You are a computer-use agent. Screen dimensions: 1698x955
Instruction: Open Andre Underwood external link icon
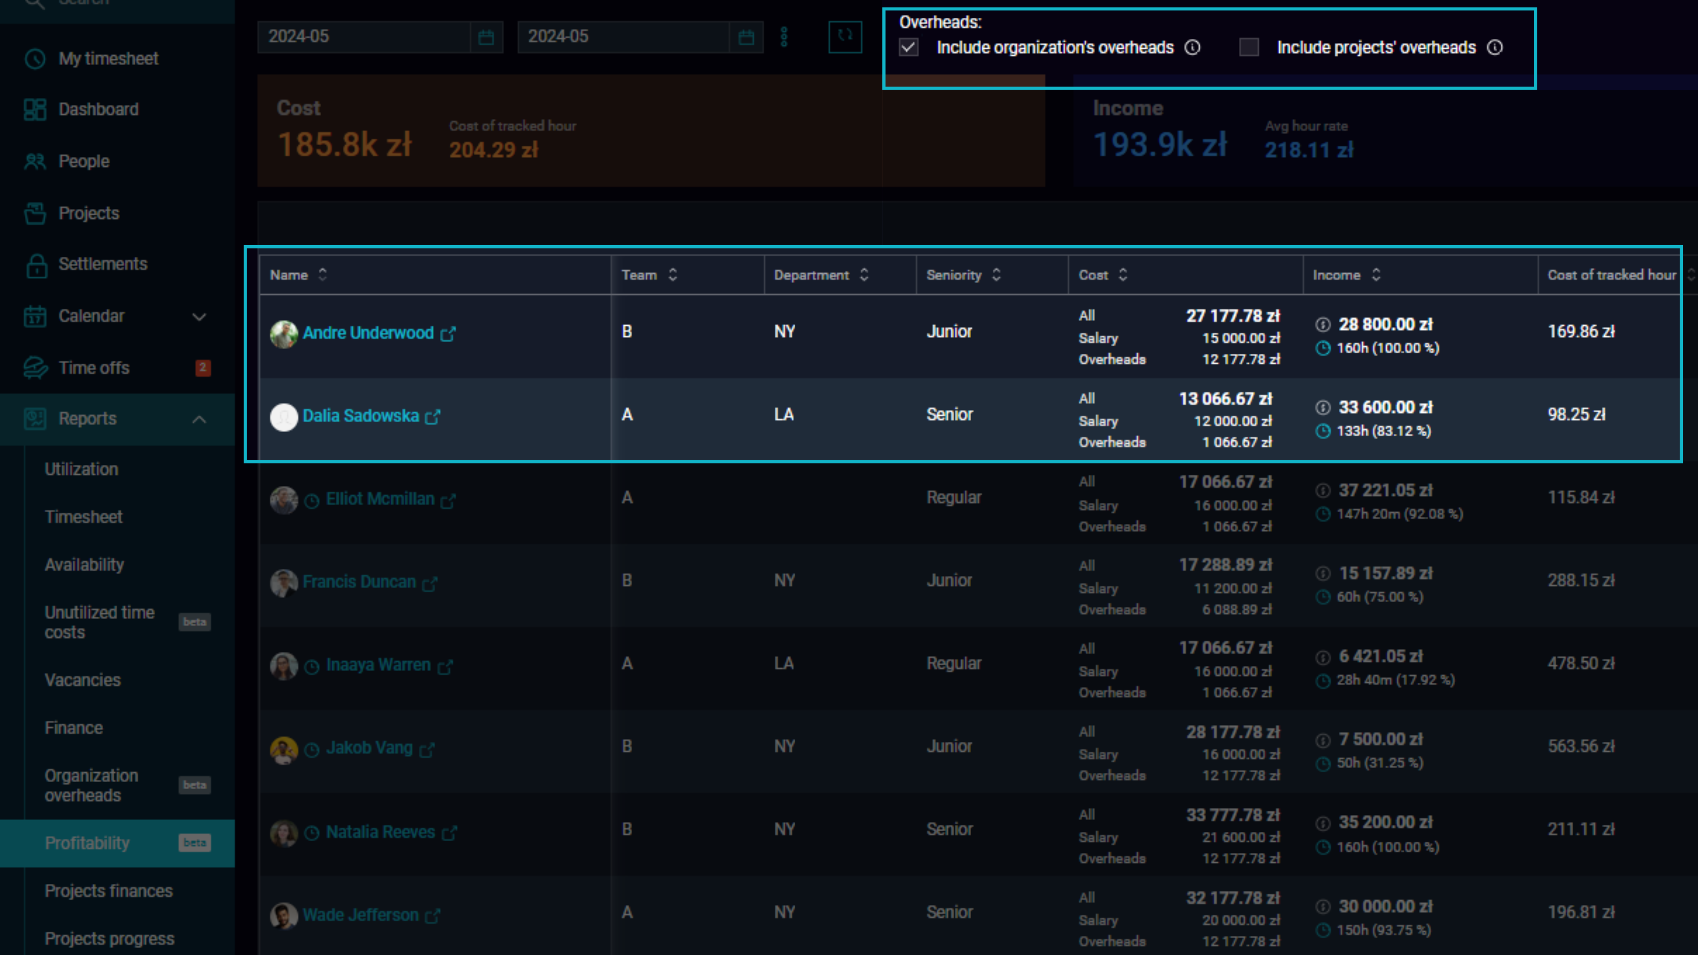point(448,333)
